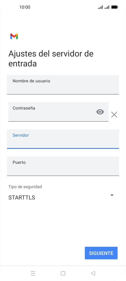Focus the Nombre de usuario field

click(63, 85)
